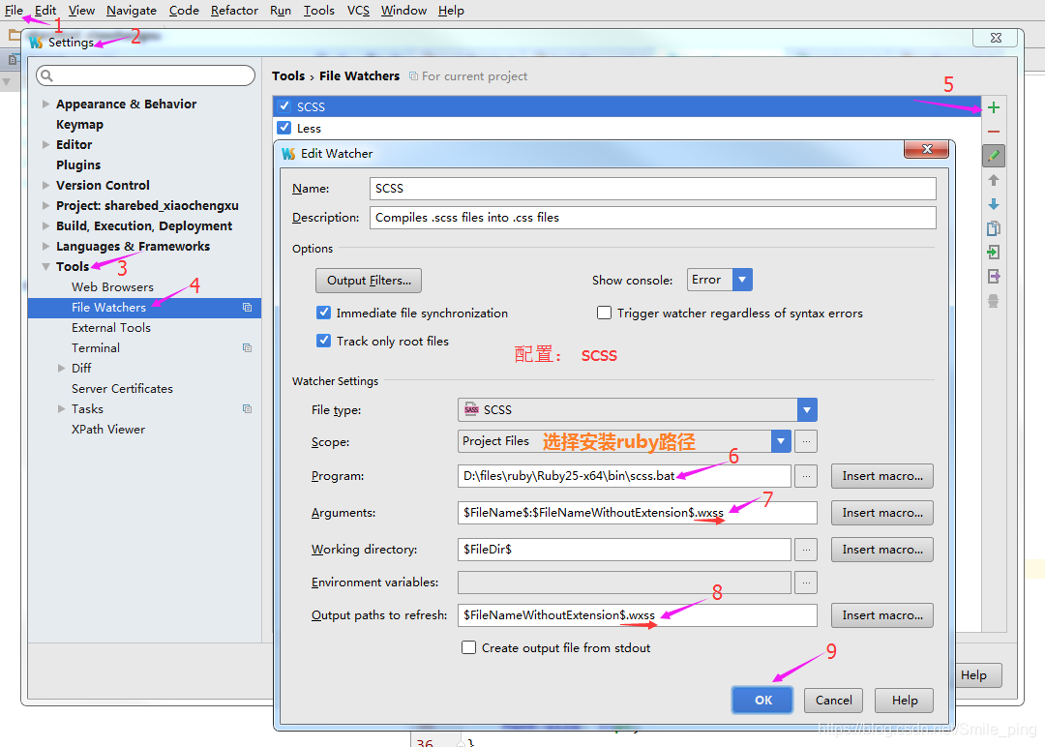
Task: Edit the watcher using the pencil icon
Action: 993,156
